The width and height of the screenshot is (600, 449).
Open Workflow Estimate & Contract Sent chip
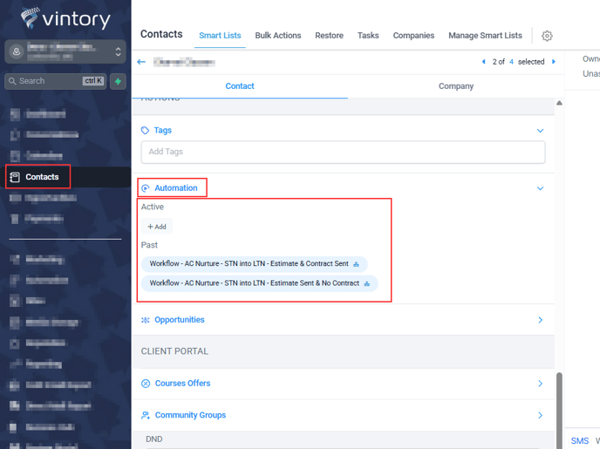(x=255, y=264)
